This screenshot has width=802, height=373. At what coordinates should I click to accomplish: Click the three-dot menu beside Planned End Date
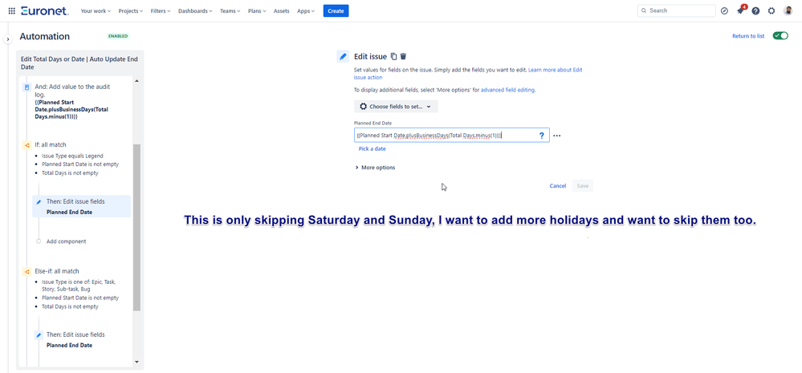(x=557, y=136)
